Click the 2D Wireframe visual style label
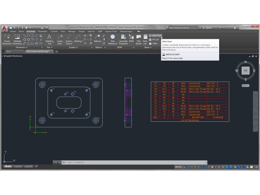Image resolution: width=260 pixels, height=195 pixels. click(x=16, y=56)
